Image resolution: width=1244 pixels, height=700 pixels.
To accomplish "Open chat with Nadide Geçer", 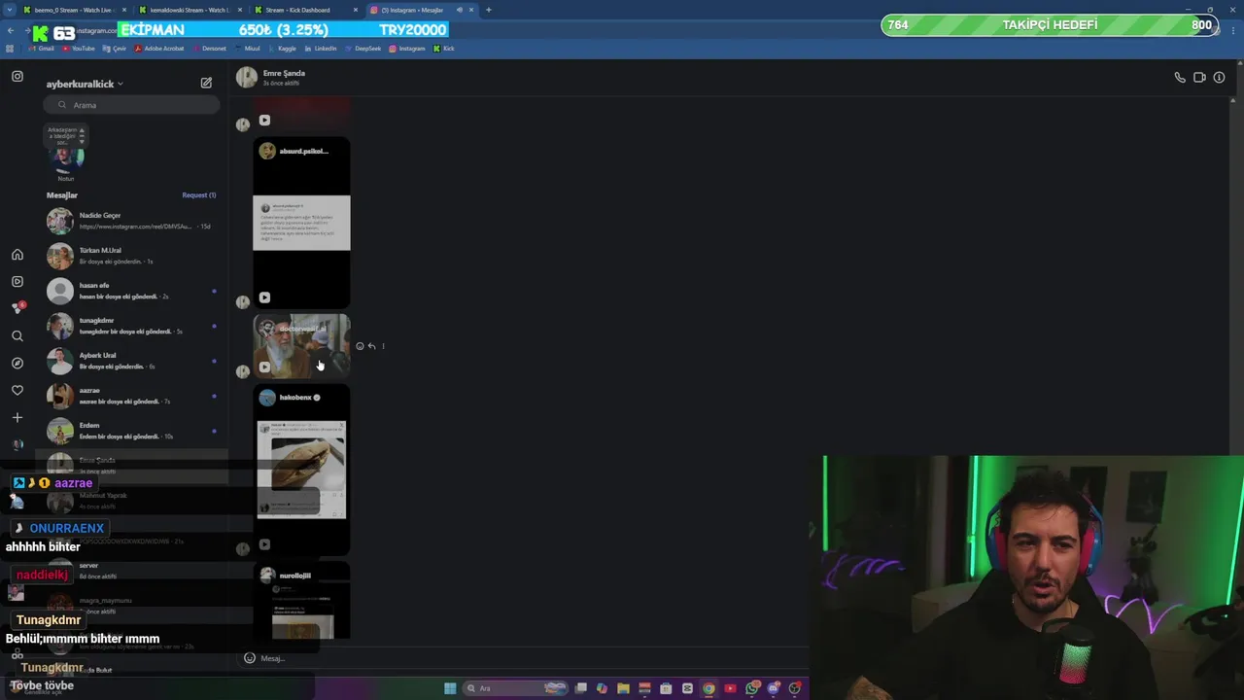I will coord(131,221).
